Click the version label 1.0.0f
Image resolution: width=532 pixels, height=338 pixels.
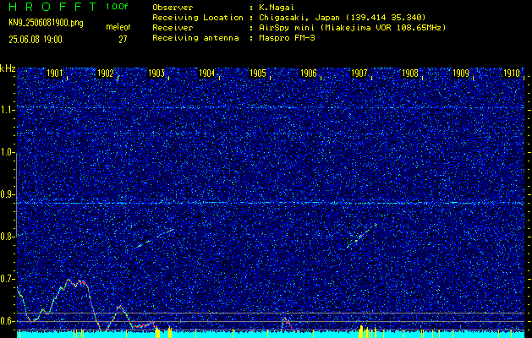point(117,7)
